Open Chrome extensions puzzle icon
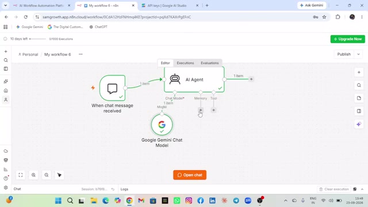Image resolution: width=368 pixels, height=207 pixels. coord(338,17)
